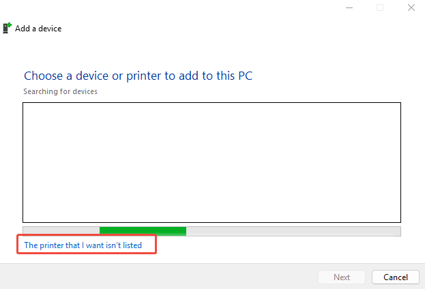Viewport: 425px width, 289px height.
Task: Click the bottom-left corner of the device list
Action: pyautogui.click(x=24, y=222)
